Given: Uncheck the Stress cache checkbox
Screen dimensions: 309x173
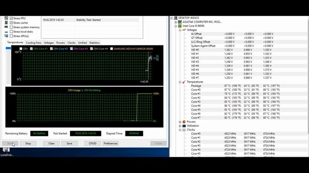Looking at the screenshot, I should point(11,23).
